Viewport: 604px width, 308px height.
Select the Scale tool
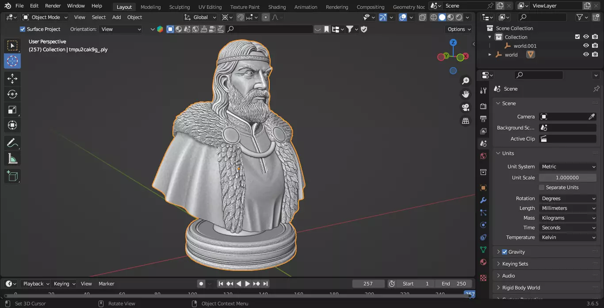(12, 110)
